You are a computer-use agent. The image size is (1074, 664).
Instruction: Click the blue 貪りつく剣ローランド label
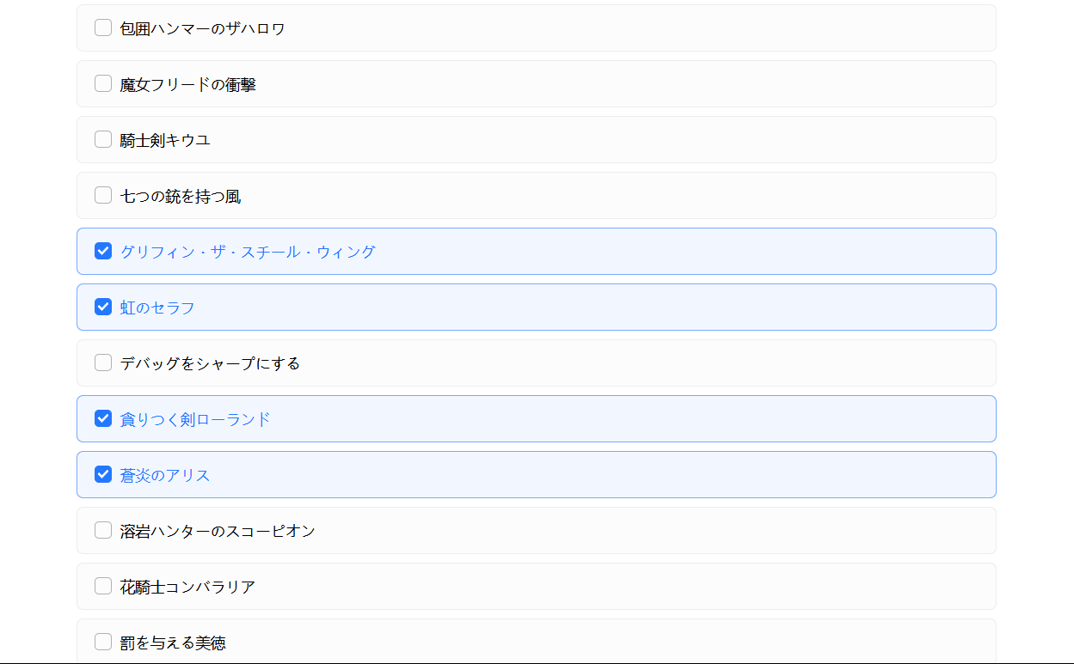(195, 419)
